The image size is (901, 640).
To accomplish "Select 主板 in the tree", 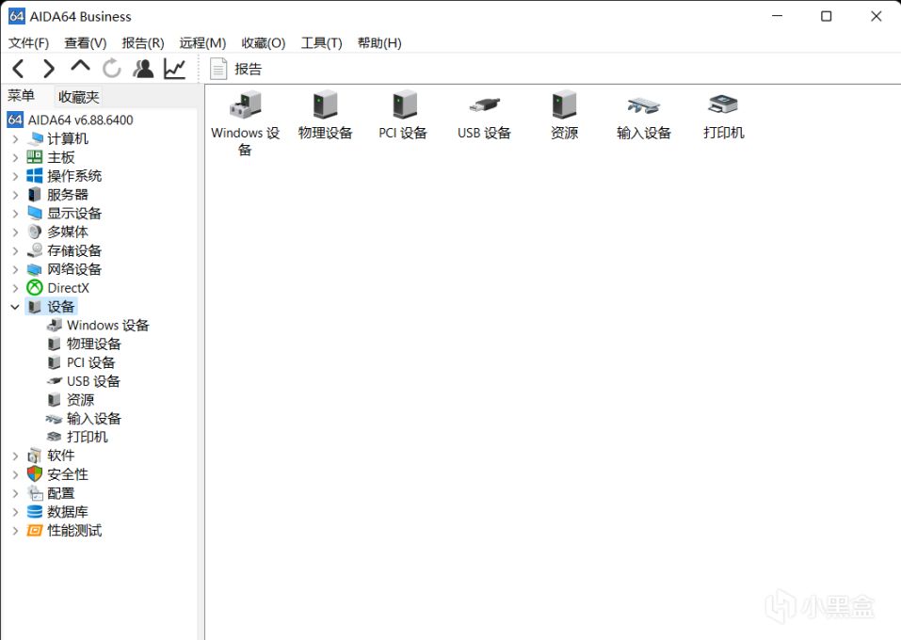I will coord(61,157).
